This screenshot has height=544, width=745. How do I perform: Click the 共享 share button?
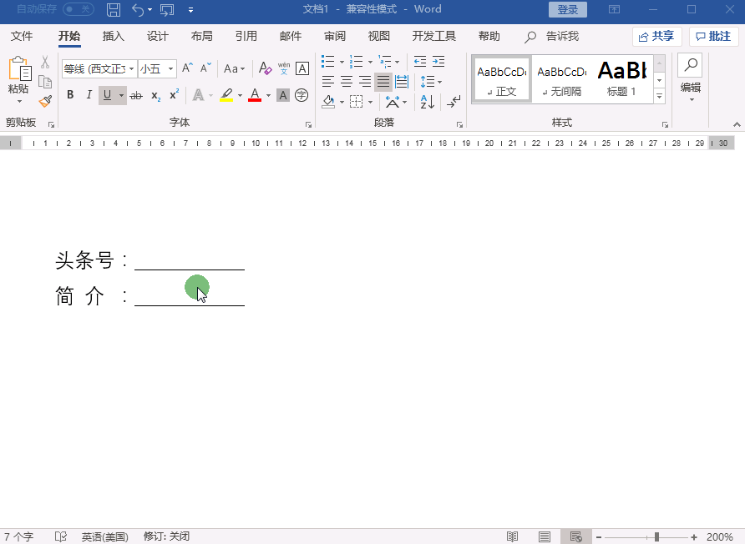pos(656,37)
